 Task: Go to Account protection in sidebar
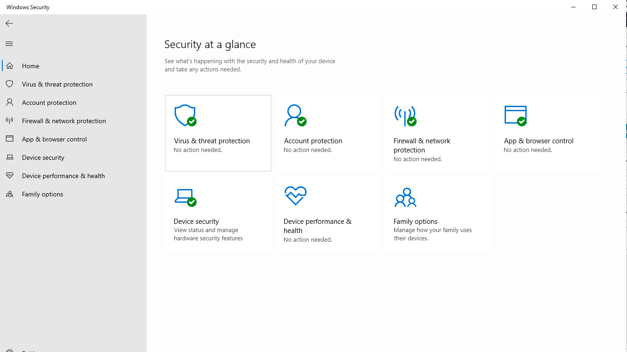point(49,103)
